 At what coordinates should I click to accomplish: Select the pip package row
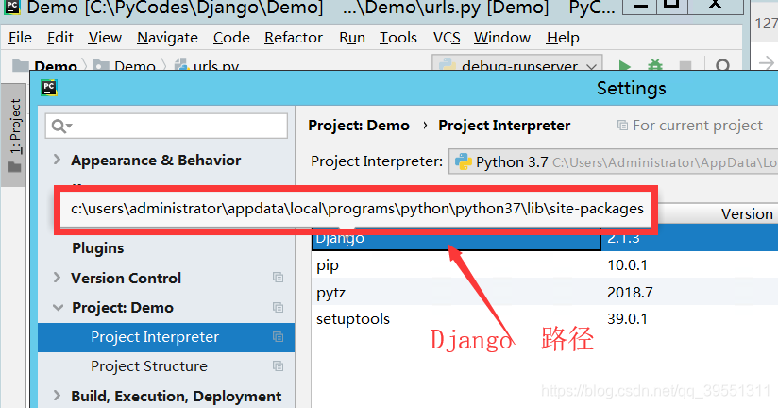click(544, 265)
